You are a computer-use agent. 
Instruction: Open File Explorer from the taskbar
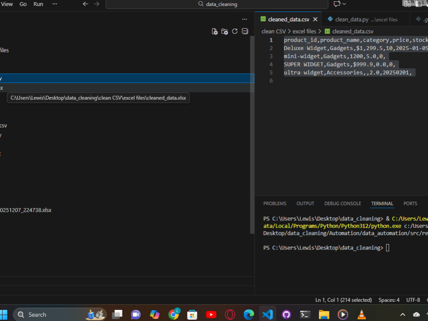tap(324, 315)
